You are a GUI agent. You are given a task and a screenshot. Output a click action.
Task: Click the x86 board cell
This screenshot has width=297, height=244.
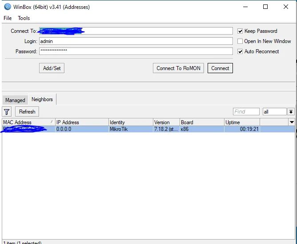pos(202,129)
